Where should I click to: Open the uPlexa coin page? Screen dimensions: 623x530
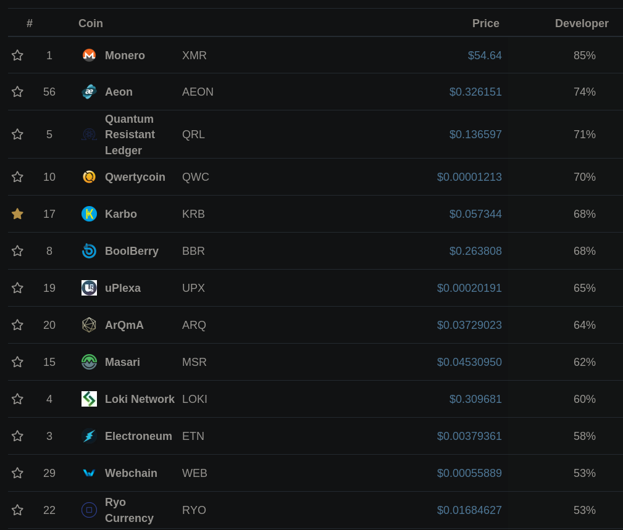123,288
